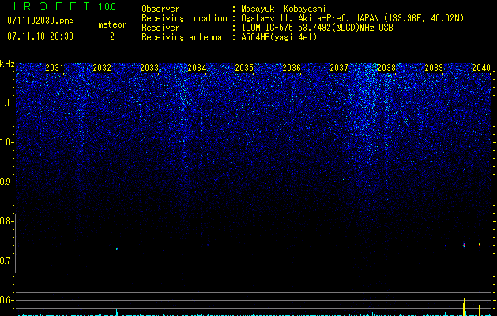497x316 pixels.
Task: Click the bright meteor echo before 2040
Action: tap(465, 245)
